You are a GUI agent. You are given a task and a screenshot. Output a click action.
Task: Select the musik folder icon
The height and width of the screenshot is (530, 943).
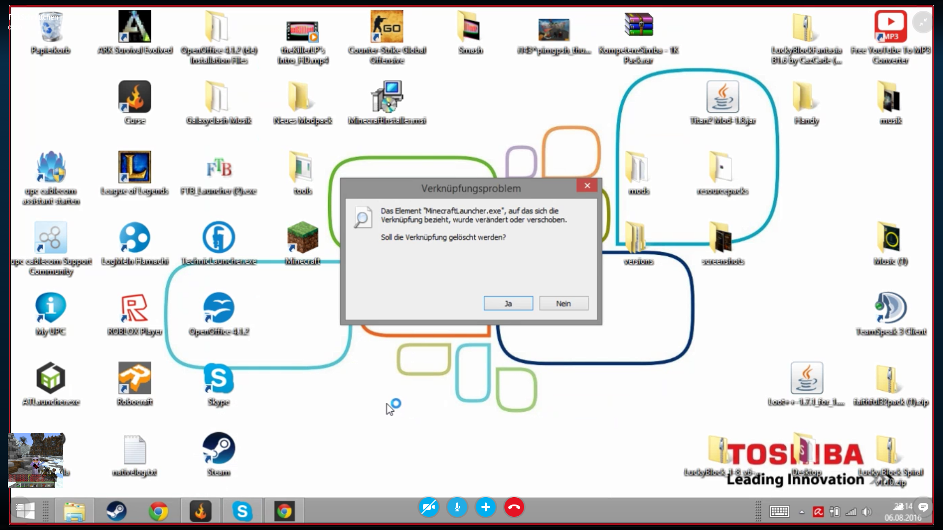click(x=890, y=103)
